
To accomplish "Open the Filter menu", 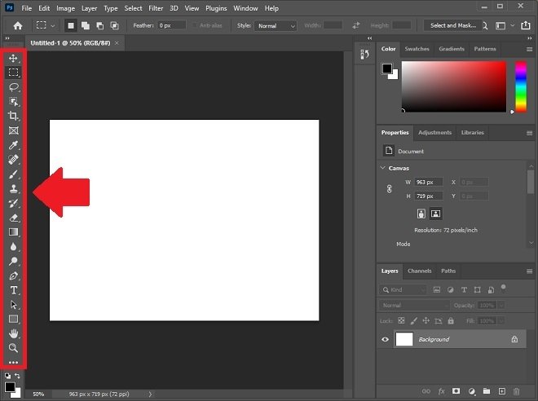I will coord(156,8).
